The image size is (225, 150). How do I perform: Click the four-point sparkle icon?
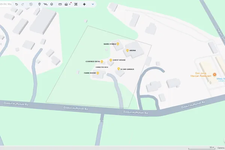point(84,4)
